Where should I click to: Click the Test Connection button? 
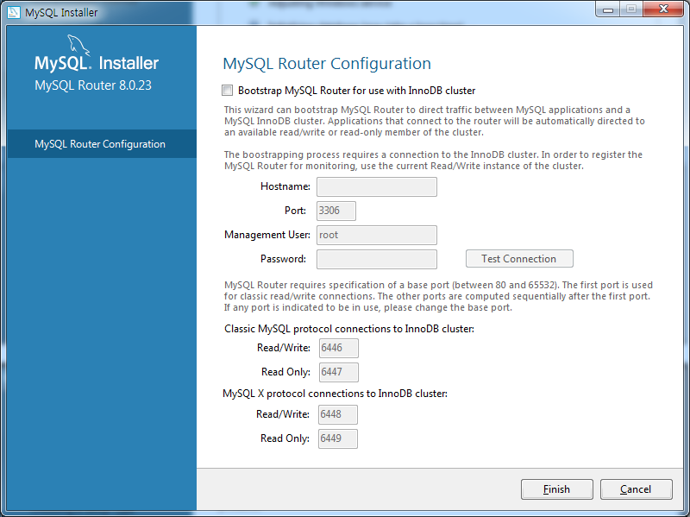(519, 259)
